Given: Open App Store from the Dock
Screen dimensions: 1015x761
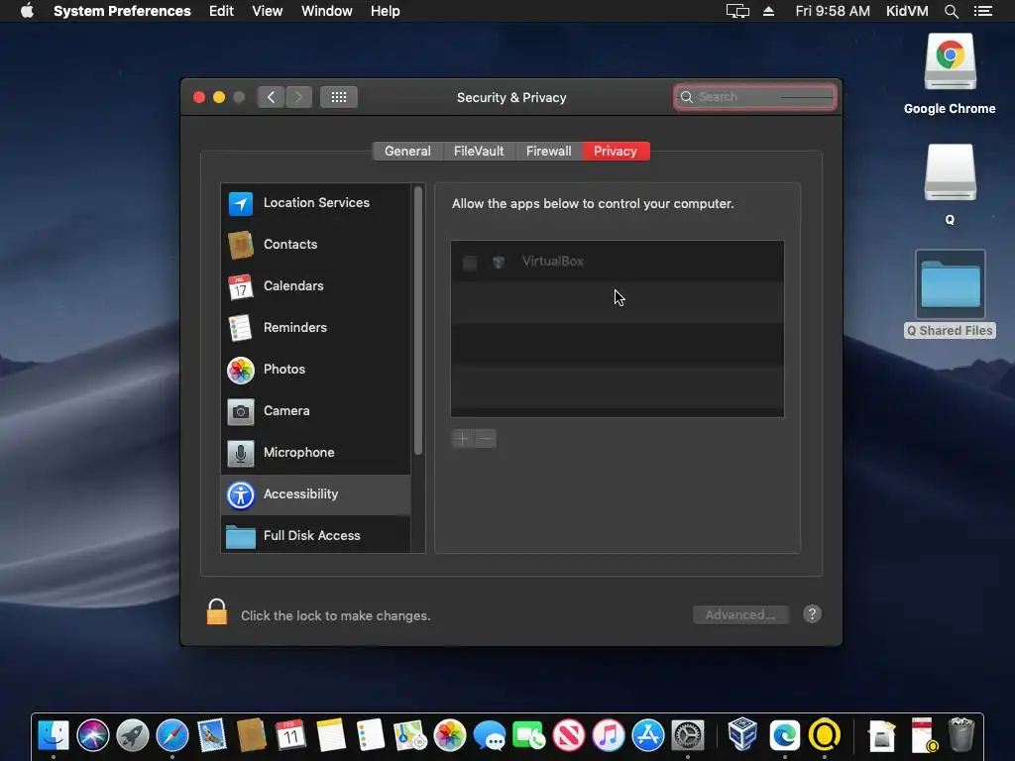Looking at the screenshot, I should (x=648, y=736).
